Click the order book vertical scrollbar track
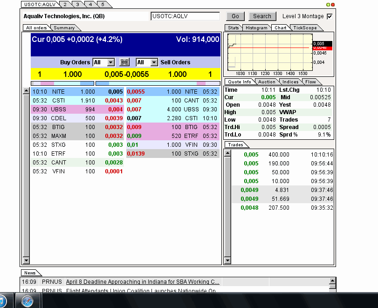Viewport: 378px width, 308px height. coord(26,176)
